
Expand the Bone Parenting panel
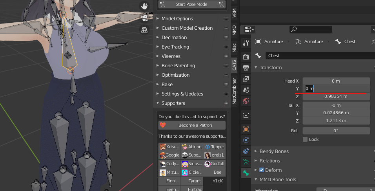click(158, 66)
